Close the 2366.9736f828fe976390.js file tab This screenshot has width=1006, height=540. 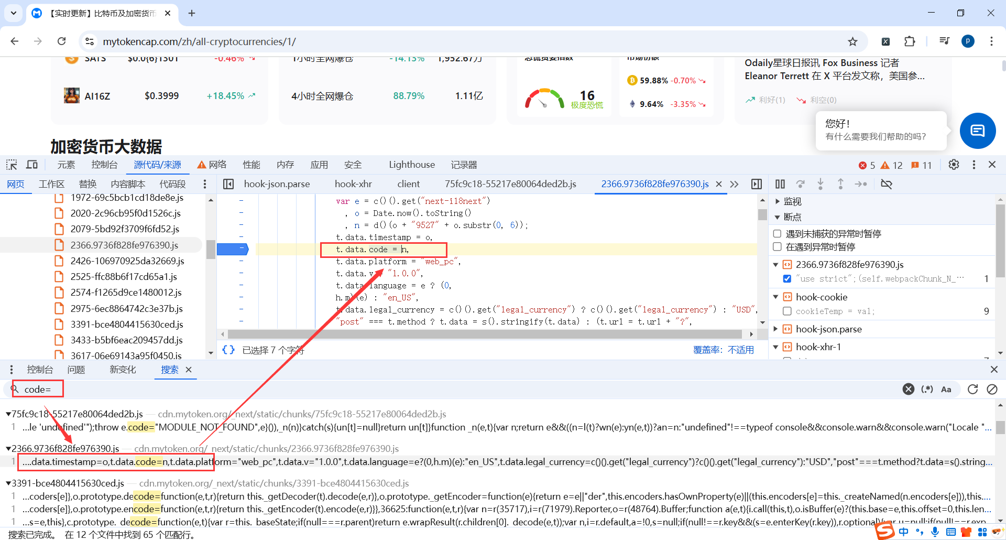719,184
